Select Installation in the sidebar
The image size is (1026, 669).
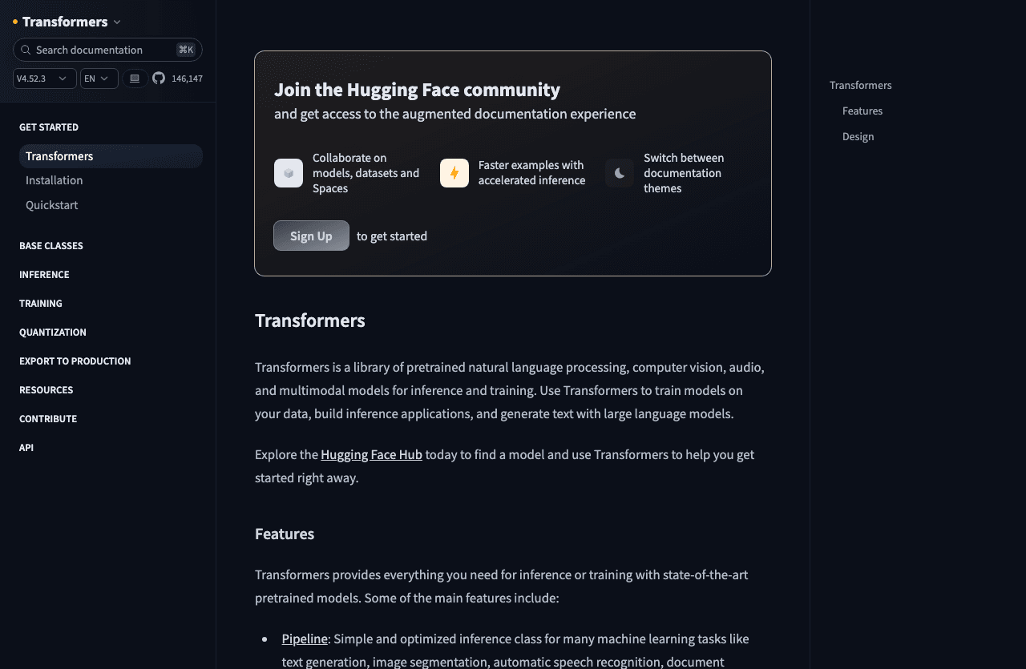[54, 180]
